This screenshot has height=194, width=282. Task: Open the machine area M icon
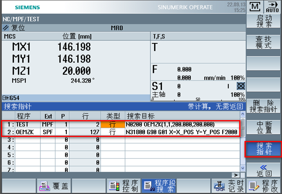pos(255,7)
